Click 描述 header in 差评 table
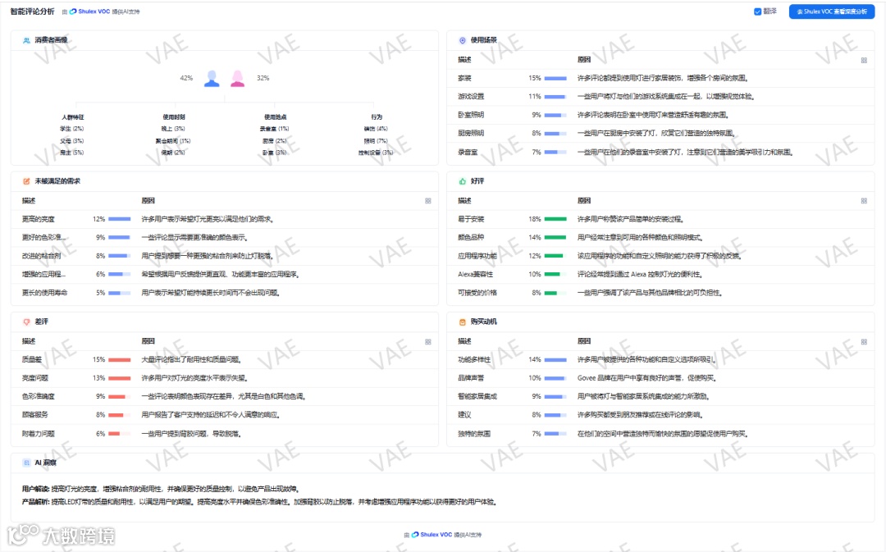Screen dimensions: 886x552 pyautogui.click(x=28, y=341)
